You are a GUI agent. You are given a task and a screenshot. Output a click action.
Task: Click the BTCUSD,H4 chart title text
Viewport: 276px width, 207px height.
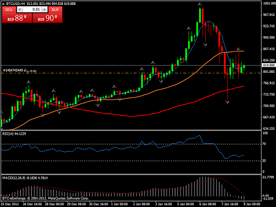(15, 4)
